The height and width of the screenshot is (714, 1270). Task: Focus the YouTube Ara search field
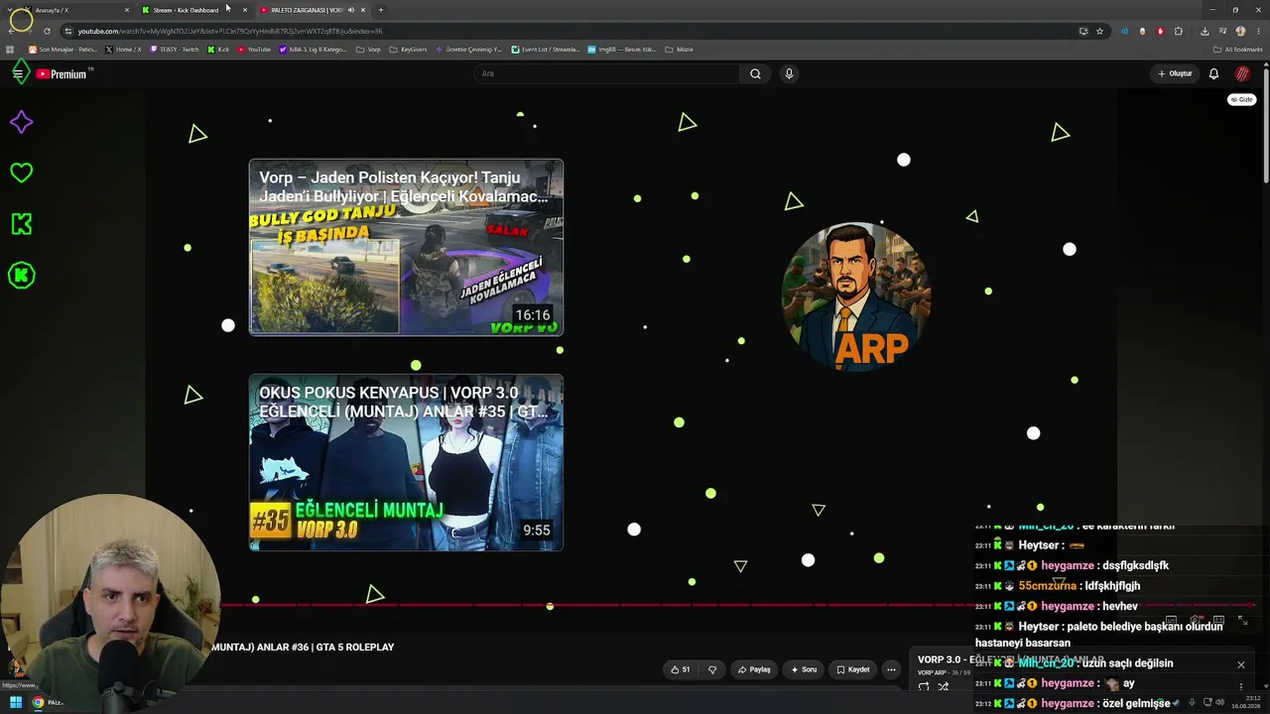(607, 73)
